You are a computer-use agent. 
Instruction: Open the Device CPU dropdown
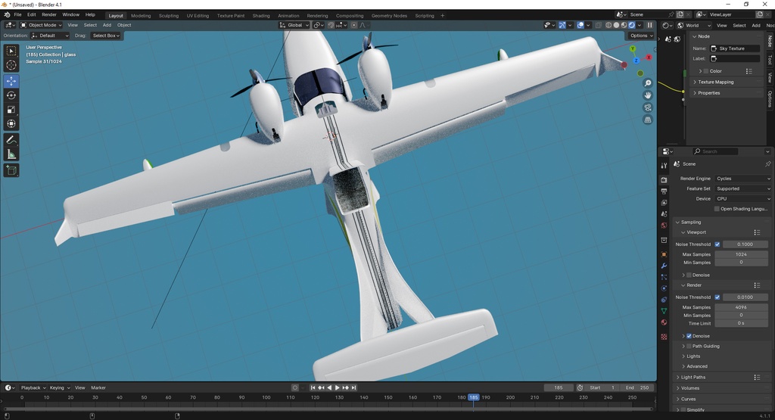tap(742, 198)
